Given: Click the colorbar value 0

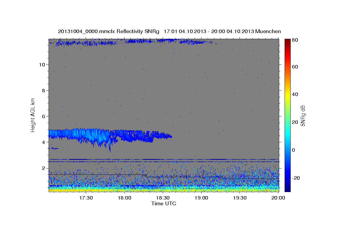Looking at the screenshot, I should click(294, 150).
